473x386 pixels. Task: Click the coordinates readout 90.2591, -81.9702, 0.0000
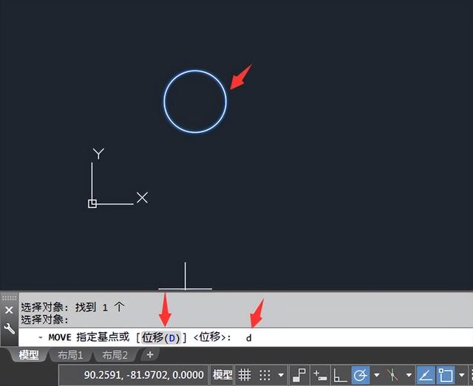point(144,375)
